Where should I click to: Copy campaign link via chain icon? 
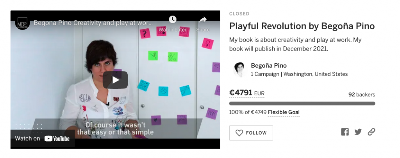[x=371, y=132]
